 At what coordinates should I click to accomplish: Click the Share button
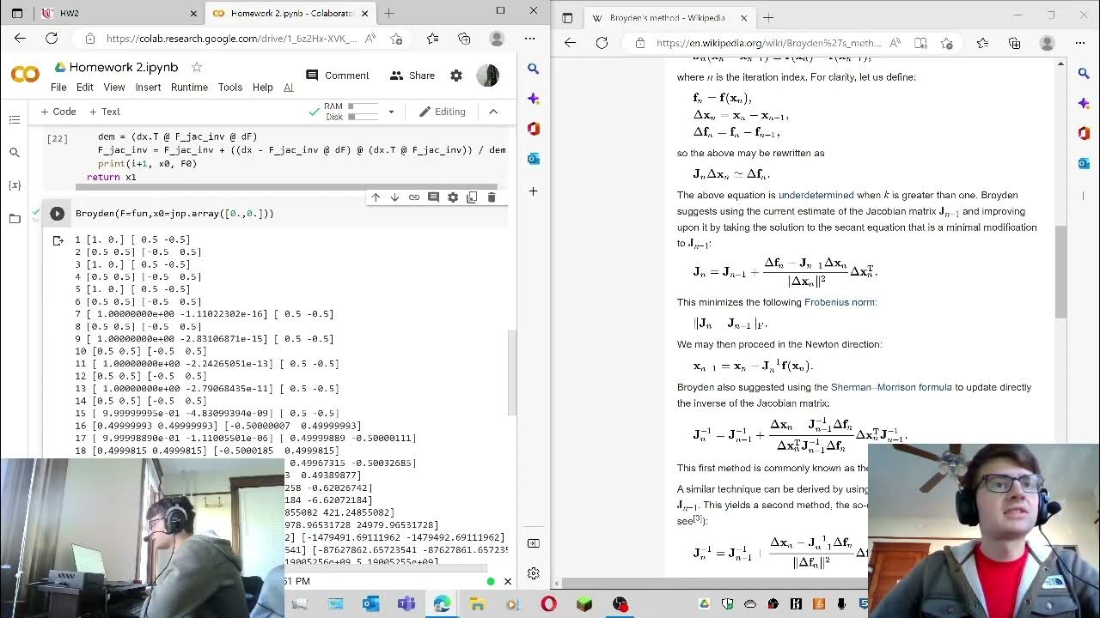(412, 76)
